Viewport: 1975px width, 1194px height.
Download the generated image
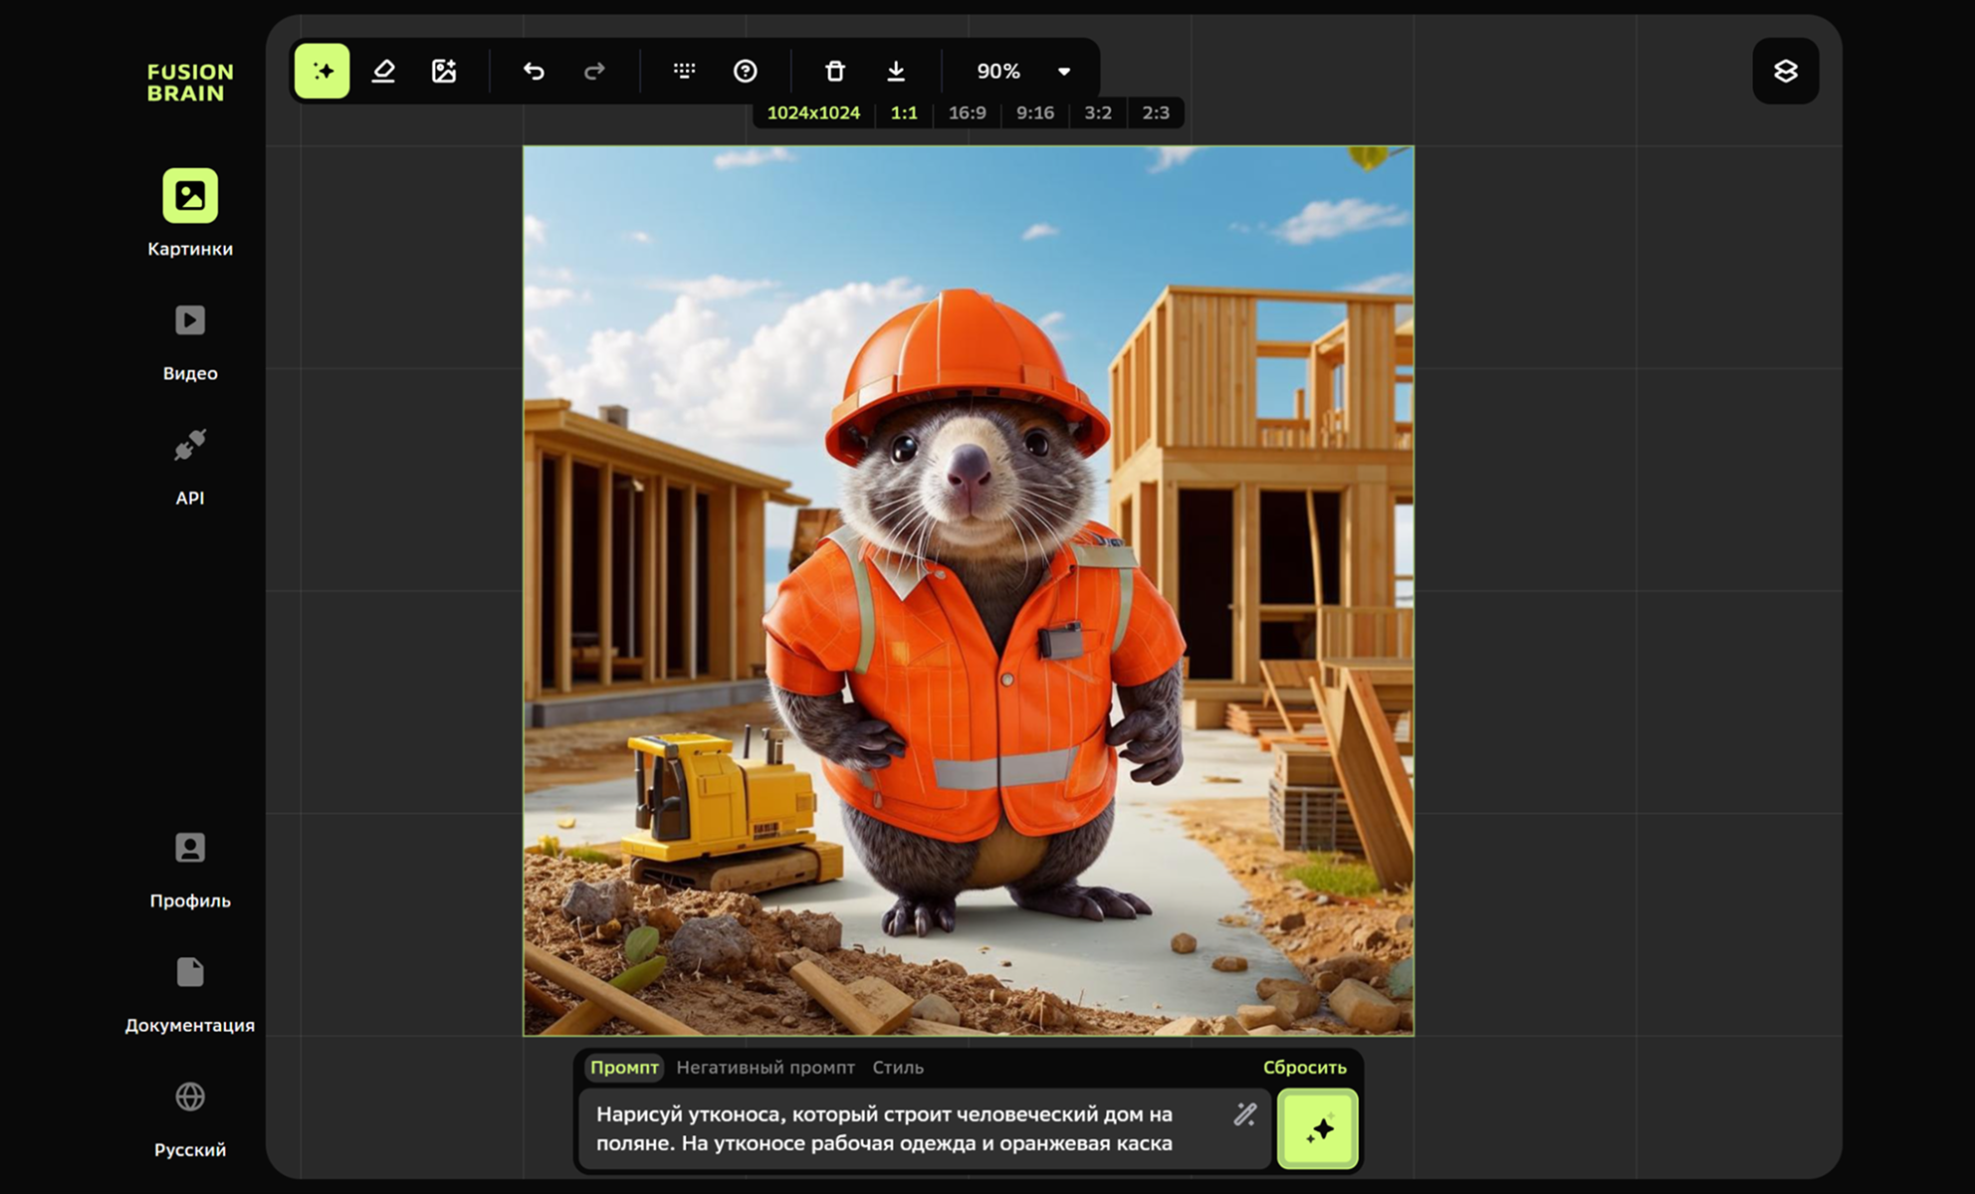[896, 71]
